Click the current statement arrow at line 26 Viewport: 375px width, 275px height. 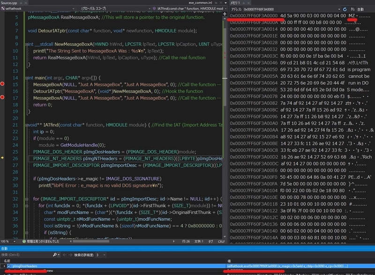point(2,158)
